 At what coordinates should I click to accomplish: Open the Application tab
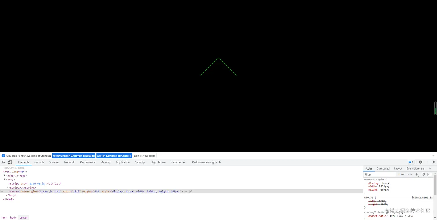(123, 162)
